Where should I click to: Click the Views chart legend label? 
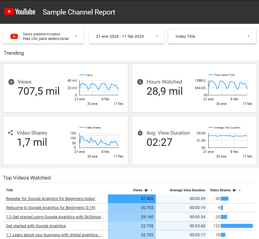tap(89, 75)
